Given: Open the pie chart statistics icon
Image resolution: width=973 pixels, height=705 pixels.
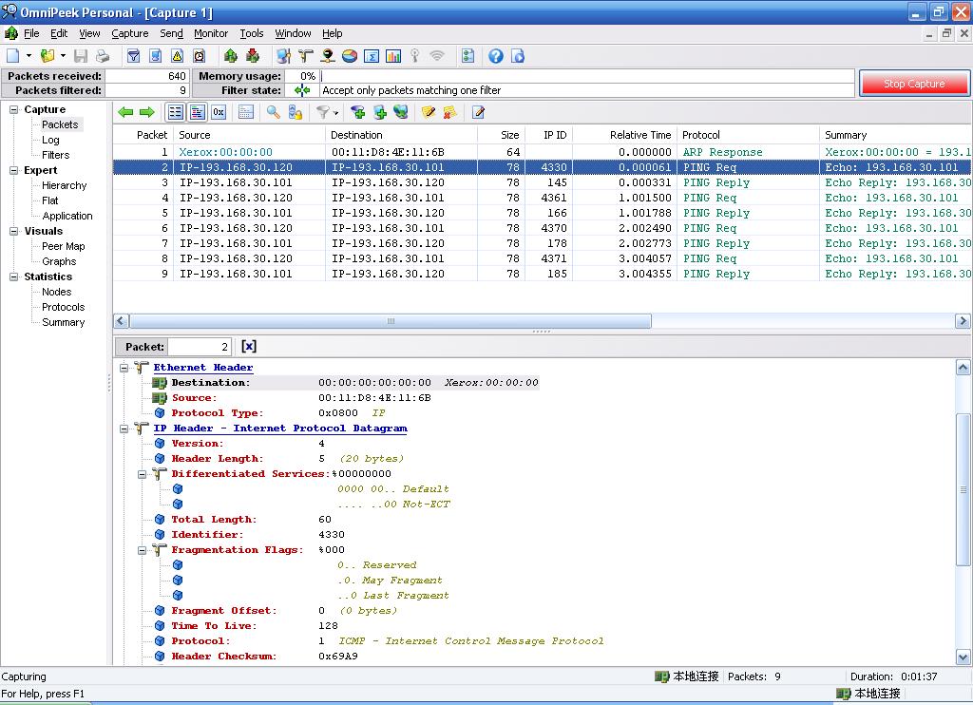Looking at the screenshot, I should (x=350, y=57).
